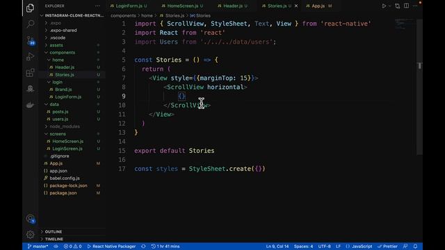Open Header.js in the file tree
Screen dimensions: 445x250
point(65,67)
